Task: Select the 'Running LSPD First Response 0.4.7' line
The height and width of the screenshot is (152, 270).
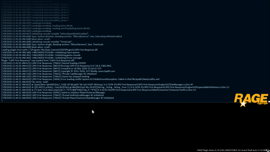Action: (x=56, y=66)
